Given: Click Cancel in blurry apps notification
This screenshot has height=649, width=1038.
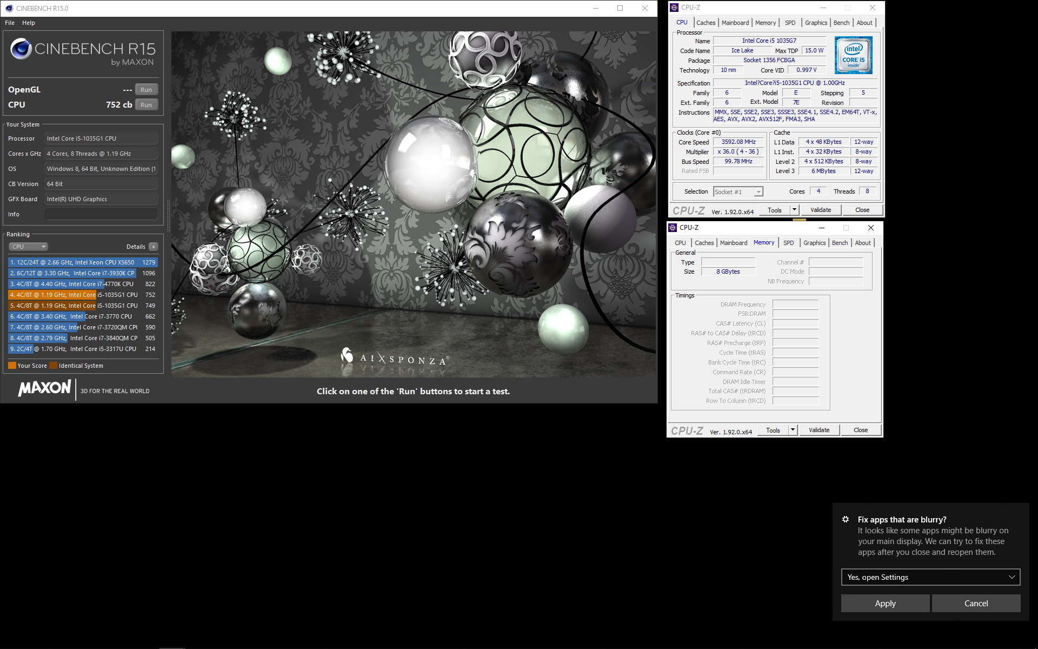Looking at the screenshot, I should pos(976,603).
